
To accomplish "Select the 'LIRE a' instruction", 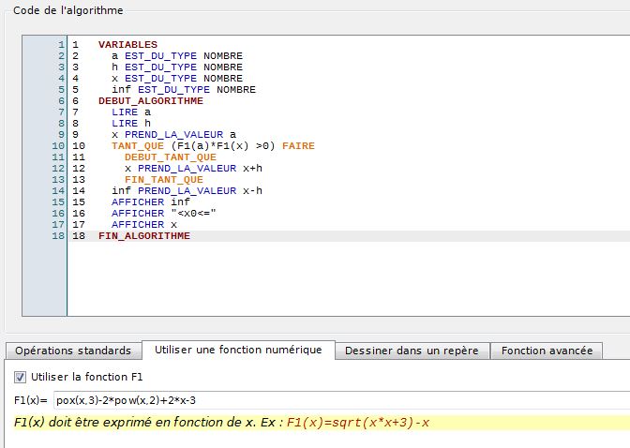I will click(x=130, y=112).
